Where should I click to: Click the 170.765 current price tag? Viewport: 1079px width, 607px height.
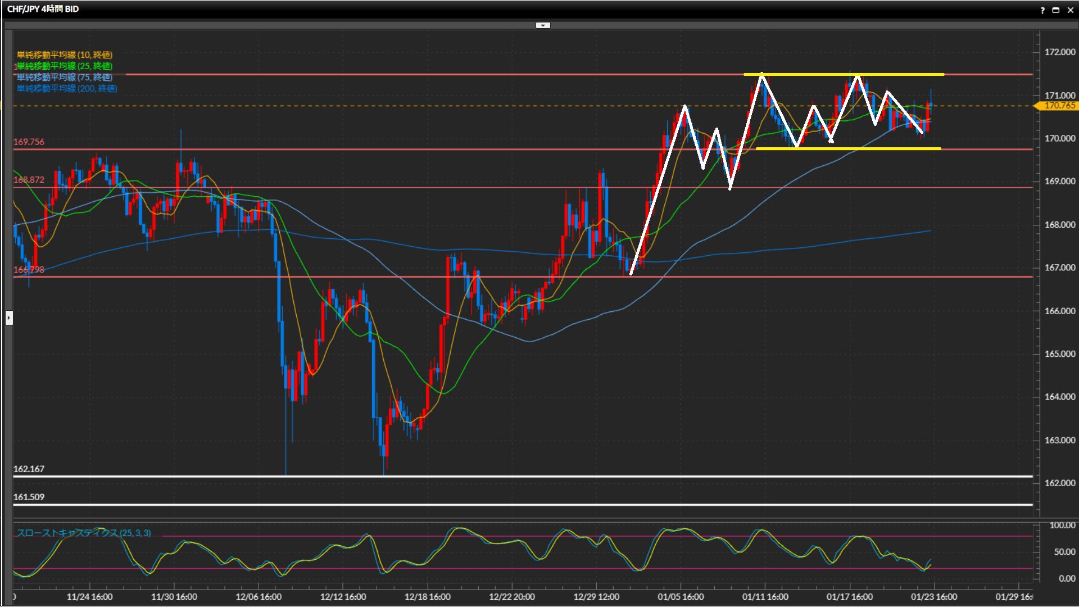coord(1059,106)
